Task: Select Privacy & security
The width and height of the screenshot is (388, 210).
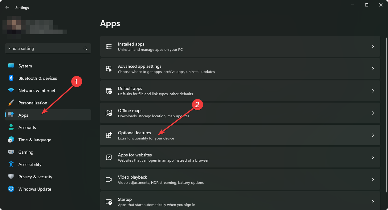Action: (x=48, y=177)
